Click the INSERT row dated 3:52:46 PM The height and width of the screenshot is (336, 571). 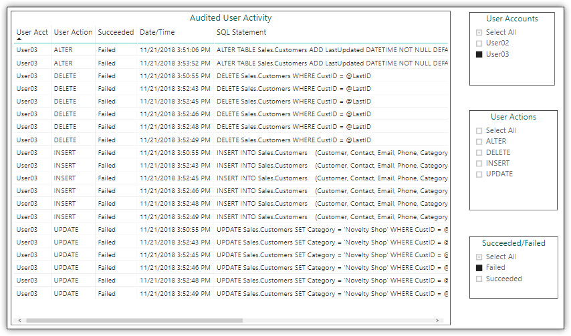231,191
